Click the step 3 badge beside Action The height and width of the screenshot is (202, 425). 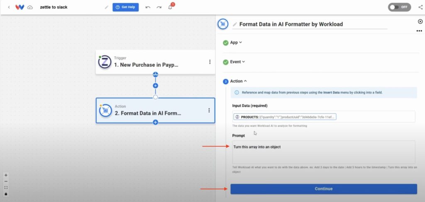point(225,82)
